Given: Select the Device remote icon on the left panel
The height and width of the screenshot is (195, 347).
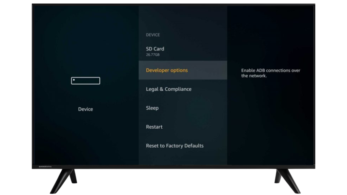Looking at the screenshot, I should (85, 81).
